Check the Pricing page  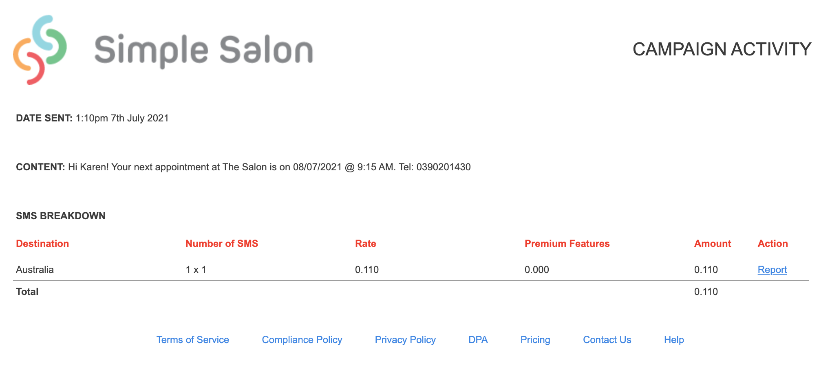(x=535, y=339)
